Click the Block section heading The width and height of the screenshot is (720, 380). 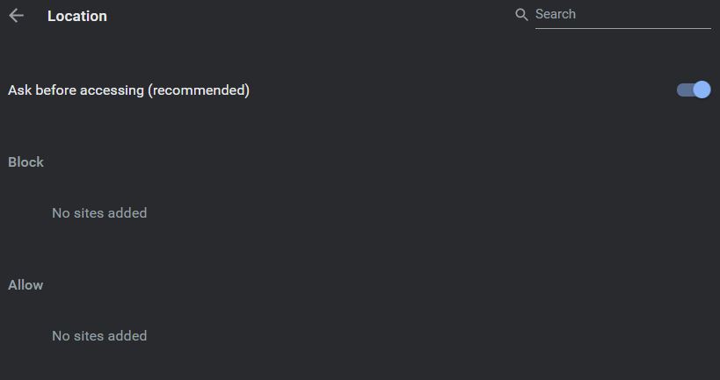click(25, 161)
